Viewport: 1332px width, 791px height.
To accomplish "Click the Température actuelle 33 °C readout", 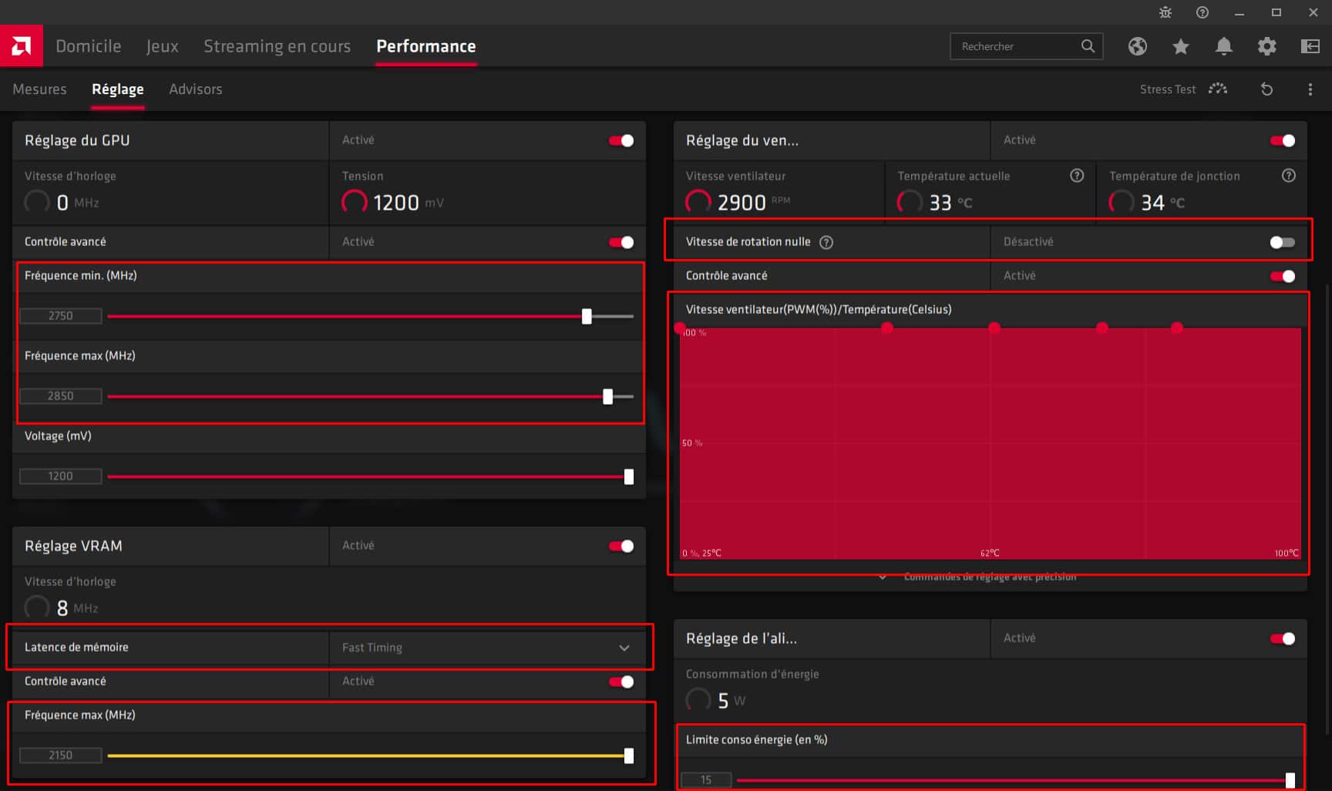I will point(935,202).
